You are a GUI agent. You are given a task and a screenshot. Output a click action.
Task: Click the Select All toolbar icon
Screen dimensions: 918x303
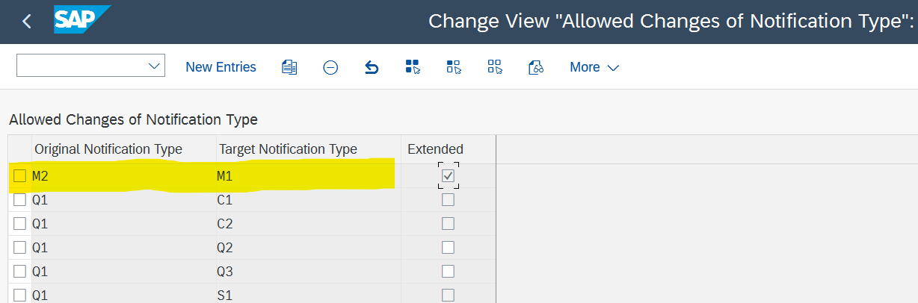pos(413,67)
